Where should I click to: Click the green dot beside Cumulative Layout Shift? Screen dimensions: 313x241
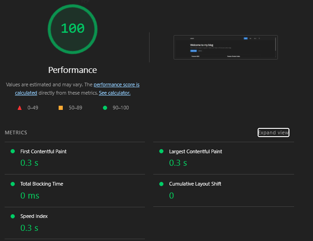(x=161, y=184)
